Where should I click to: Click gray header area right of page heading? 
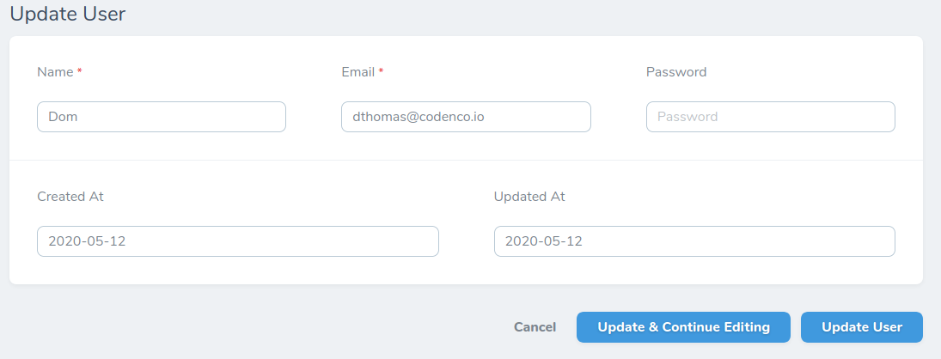[x=516, y=15]
